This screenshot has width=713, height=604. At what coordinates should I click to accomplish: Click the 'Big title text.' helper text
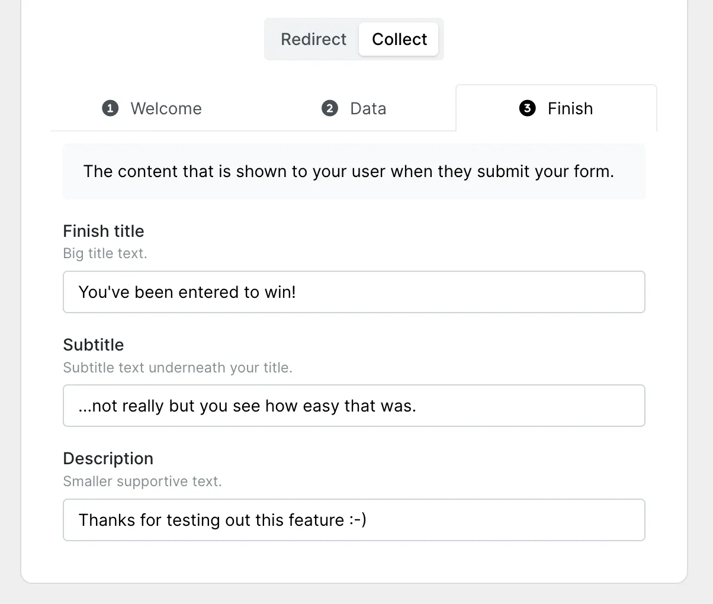105,253
